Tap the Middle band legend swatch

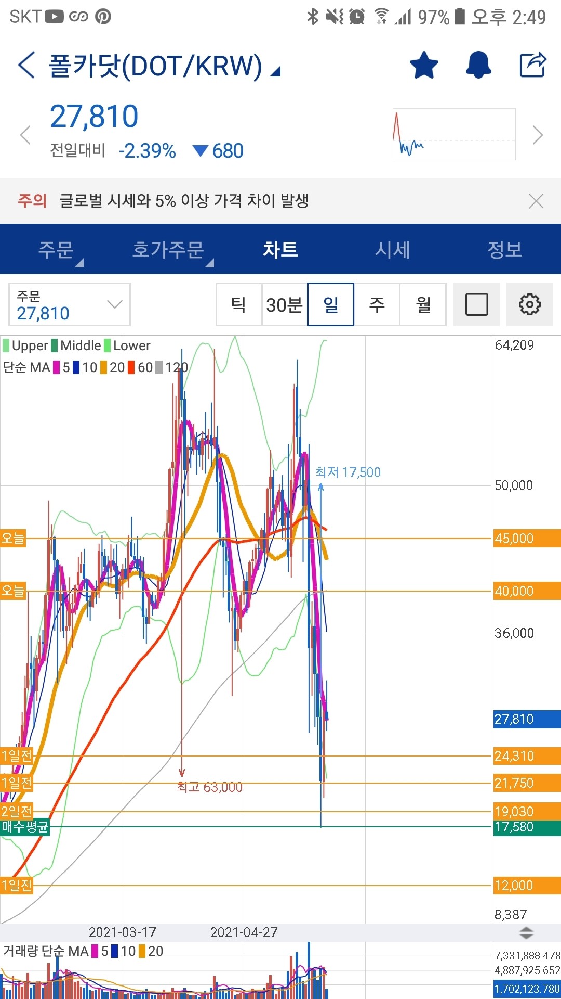[x=54, y=345]
